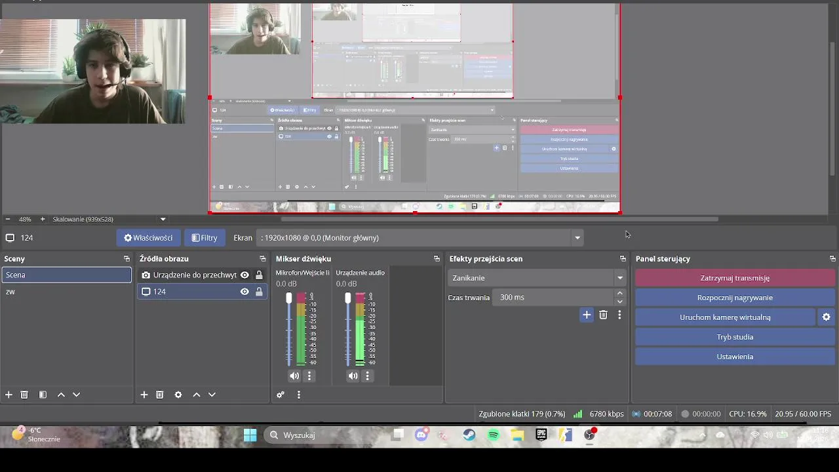This screenshot has width=839, height=472.
Task: Select the Urządzenie do przechwytywania source row
Action: tap(201, 275)
